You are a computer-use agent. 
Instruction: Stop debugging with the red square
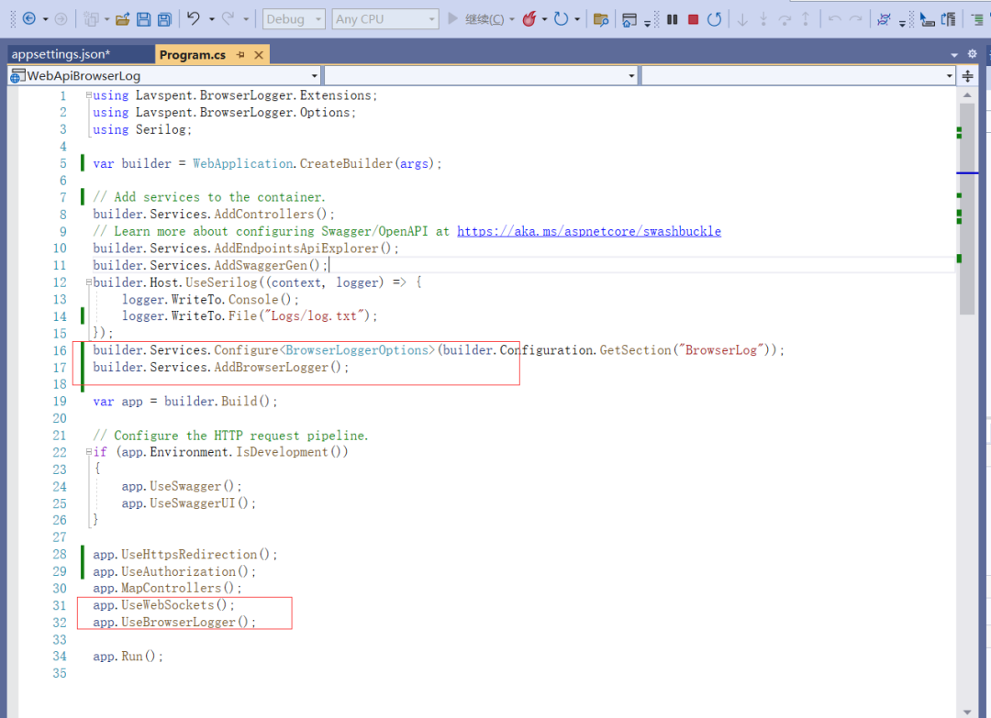pos(694,19)
